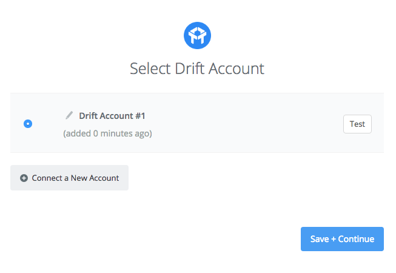The width and height of the screenshot is (396, 273).
Task: Select the Drift Account #1 radio button
Action: pos(28,124)
